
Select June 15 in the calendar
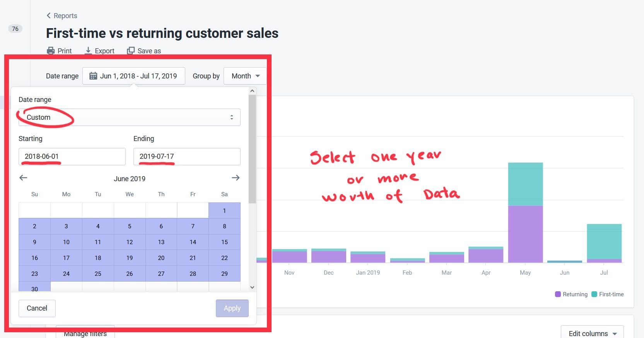pos(224,242)
